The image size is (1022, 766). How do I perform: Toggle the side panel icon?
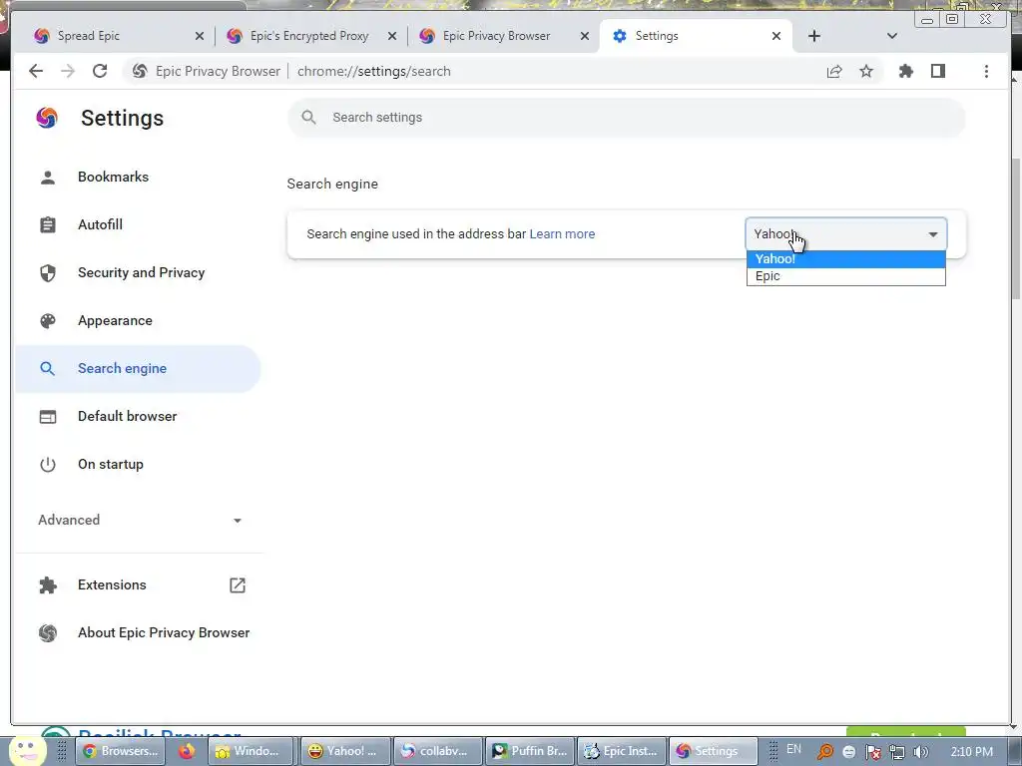(x=938, y=71)
